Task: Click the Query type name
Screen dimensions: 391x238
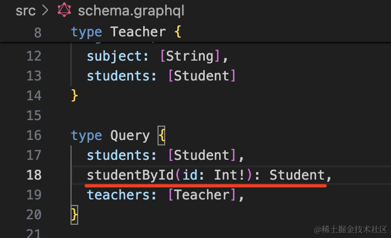Action: (130, 136)
